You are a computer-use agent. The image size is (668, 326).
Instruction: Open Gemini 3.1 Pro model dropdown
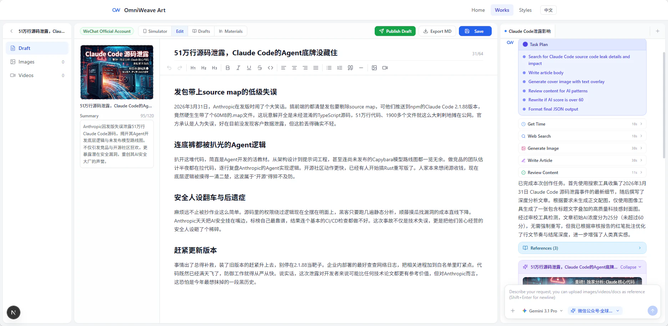click(x=542, y=311)
